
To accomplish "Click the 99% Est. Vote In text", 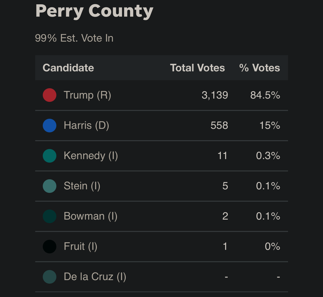I will 74,38.
